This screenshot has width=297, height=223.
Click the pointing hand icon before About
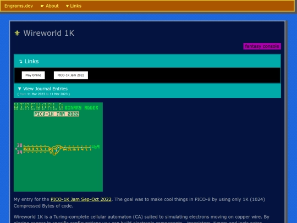coord(42,6)
